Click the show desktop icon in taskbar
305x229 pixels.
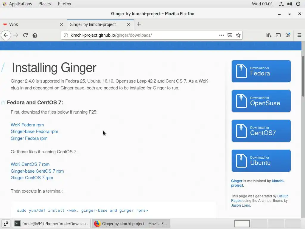pos(6,224)
